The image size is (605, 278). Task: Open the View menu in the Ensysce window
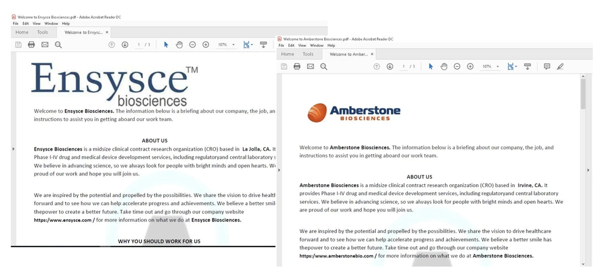pos(36,24)
